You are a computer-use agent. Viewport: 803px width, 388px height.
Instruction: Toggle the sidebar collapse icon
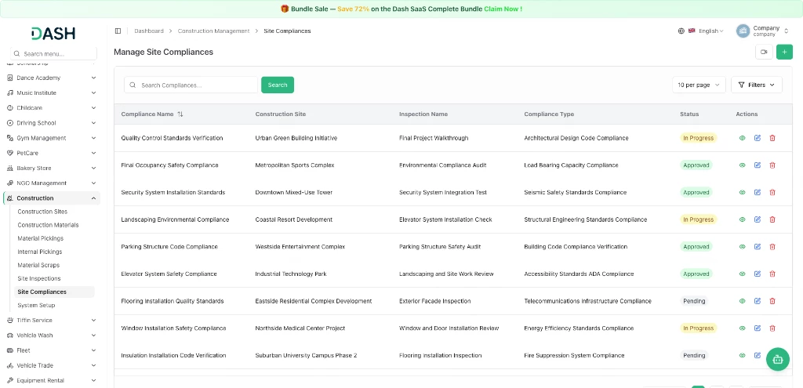118,31
